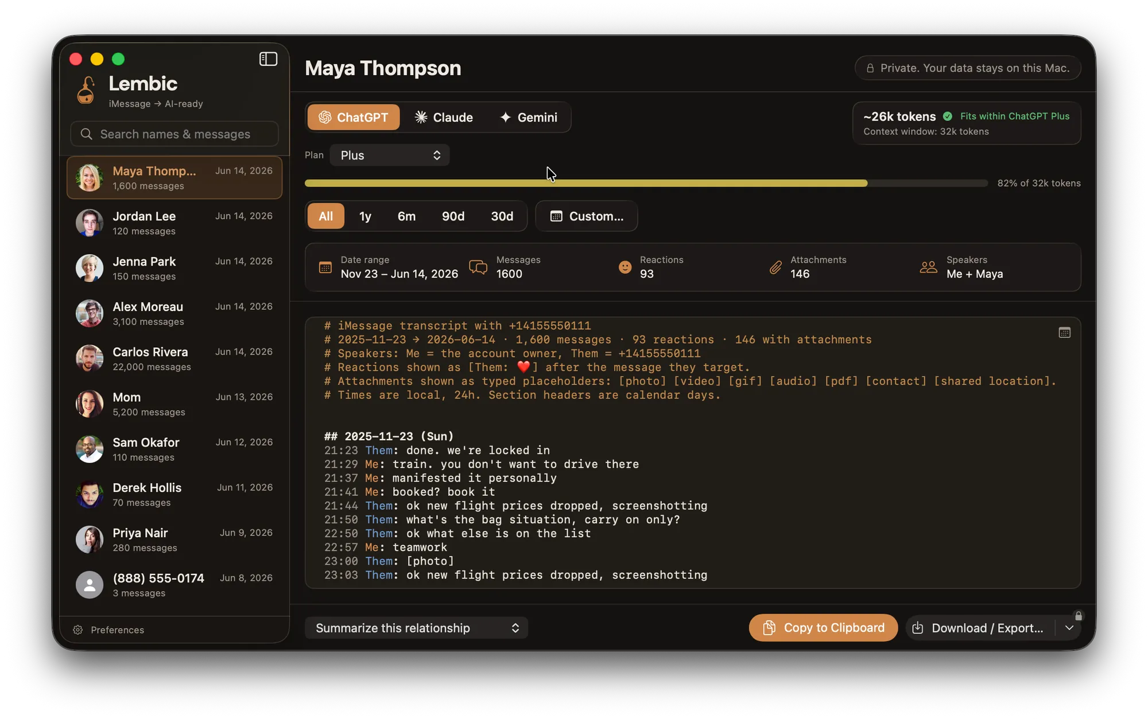The image size is (1148, 719).
Task: Toggle the sidebar panel icon
Action: (x=268, y=59)
